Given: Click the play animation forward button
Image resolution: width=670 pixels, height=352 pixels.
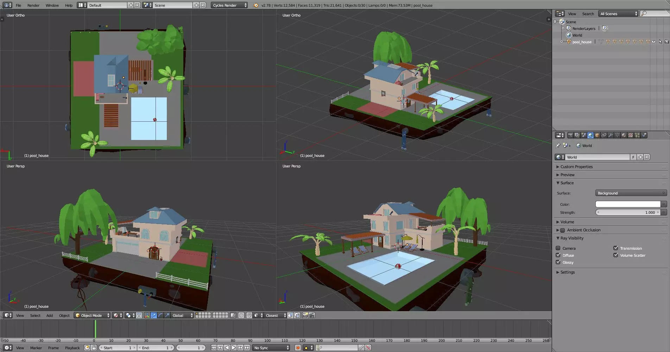Looking at the screenshot, I should point(233,348).
